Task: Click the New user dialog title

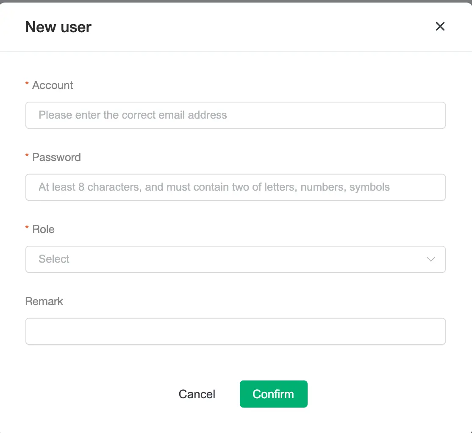Action: pyautogui.click(x=58, y=27)
